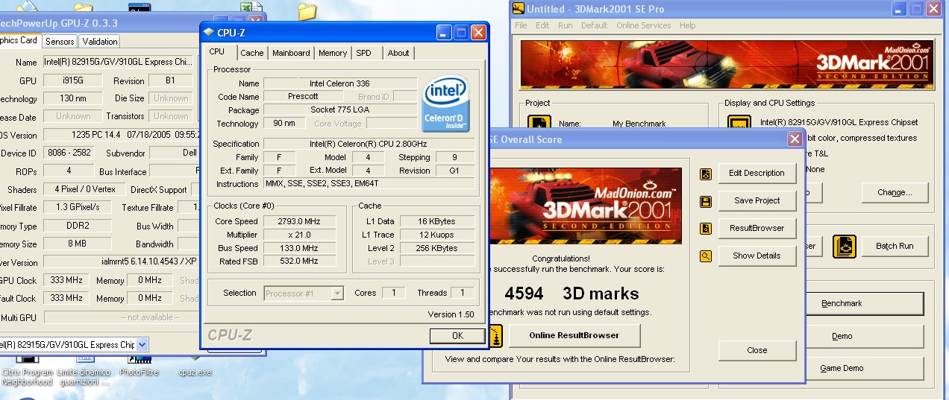Switch to the Validation tab in GPU-Z

100,42
